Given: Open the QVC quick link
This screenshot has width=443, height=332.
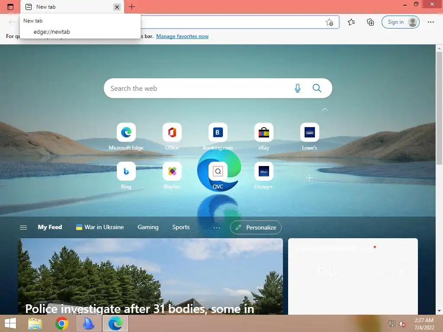Looking at the screenshot, I should pyautogui.click(x=218, y=176).
